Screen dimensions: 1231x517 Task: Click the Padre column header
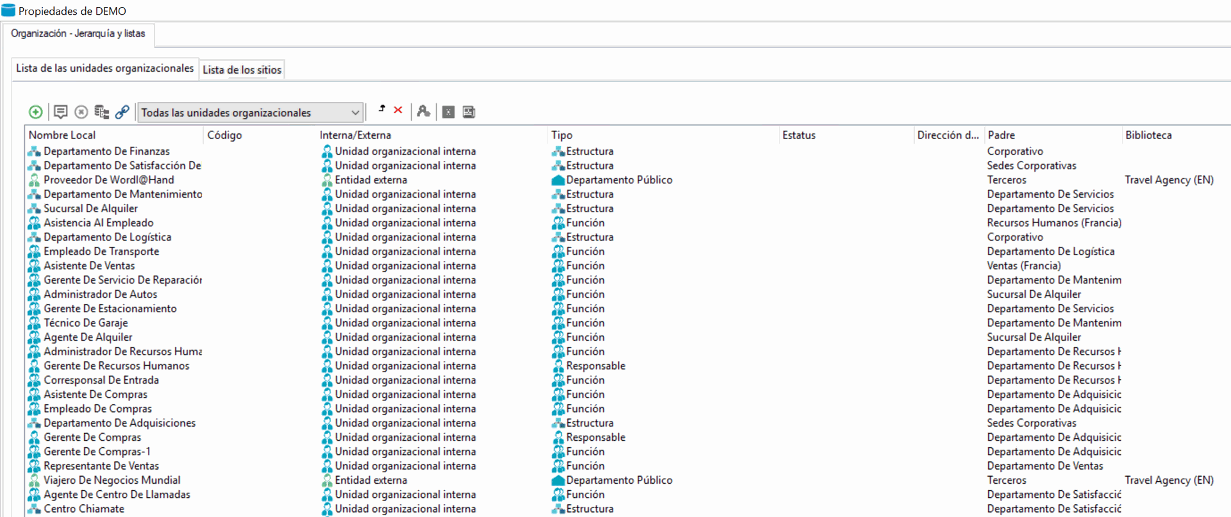pos(1053,135)
